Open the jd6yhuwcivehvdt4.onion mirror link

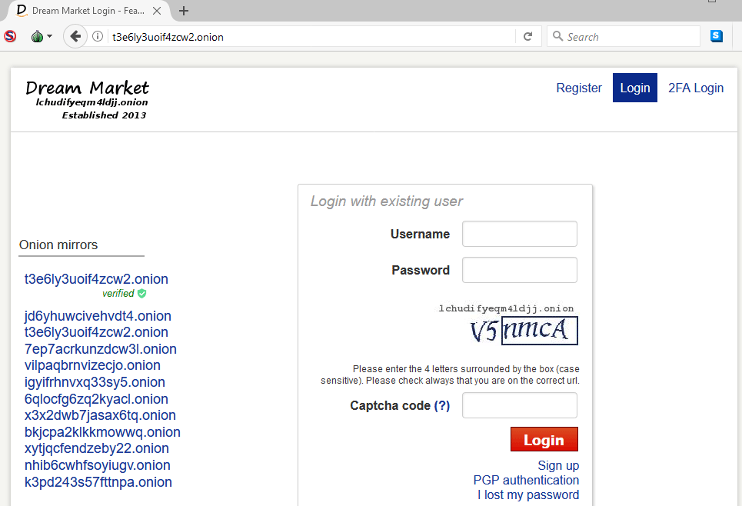click(98, 316)
